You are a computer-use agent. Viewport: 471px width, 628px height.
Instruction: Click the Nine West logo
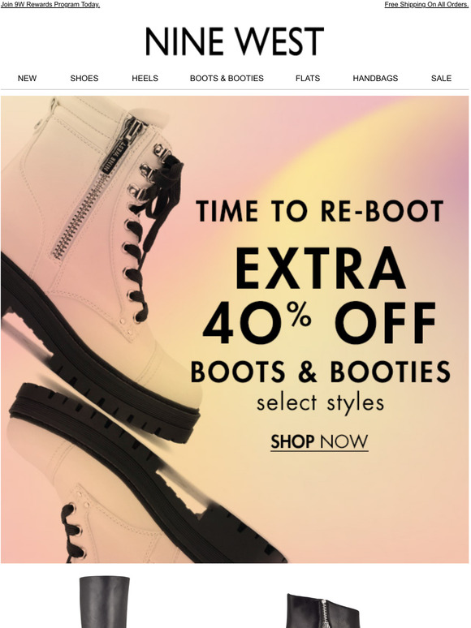[x=235, y=41]
